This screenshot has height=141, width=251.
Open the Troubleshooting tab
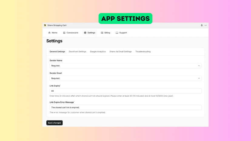(x=143, y=52)
